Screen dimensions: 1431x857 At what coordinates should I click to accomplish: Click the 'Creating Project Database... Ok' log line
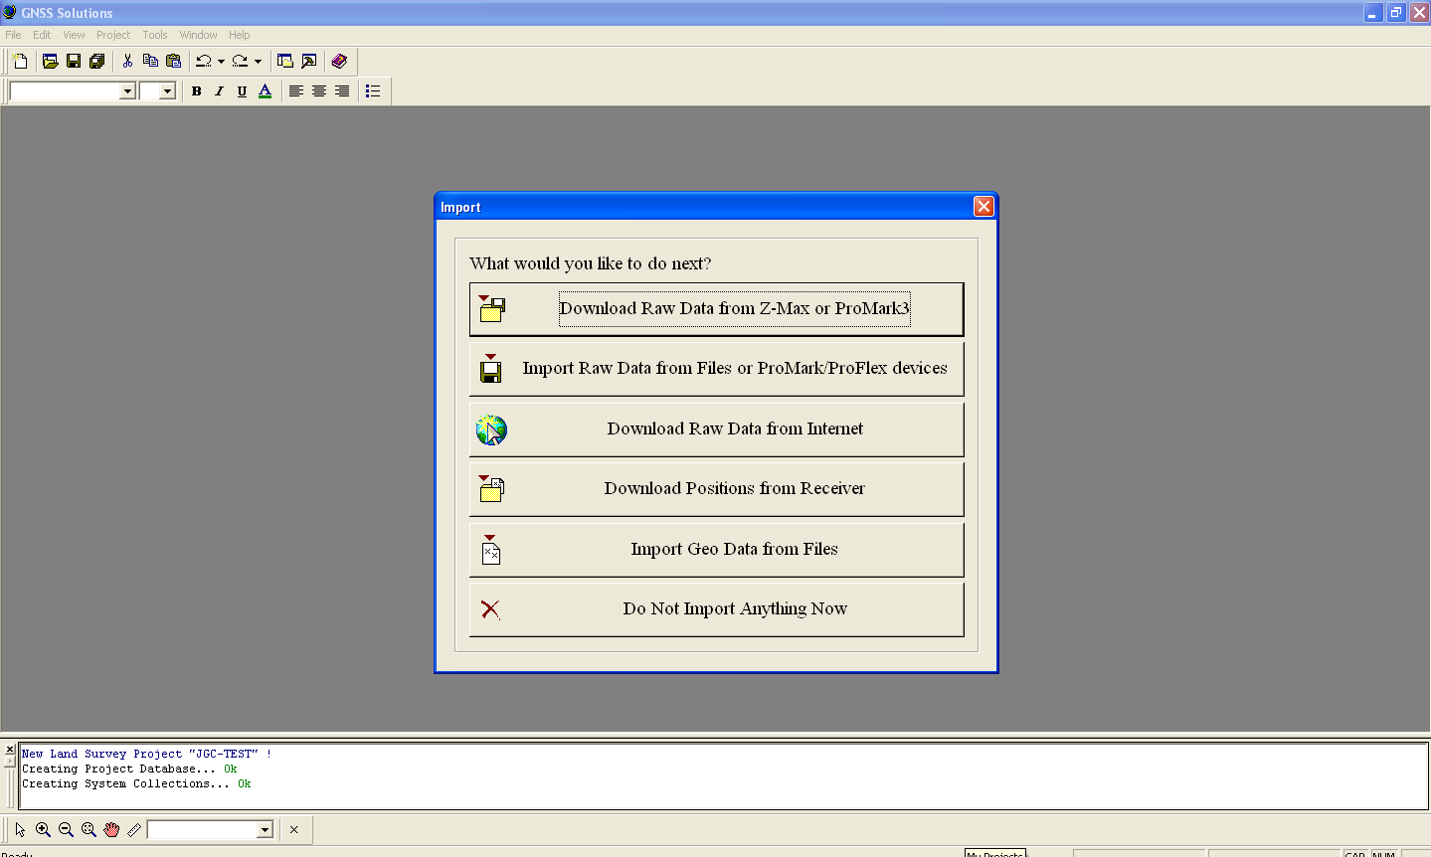[129, 769]
